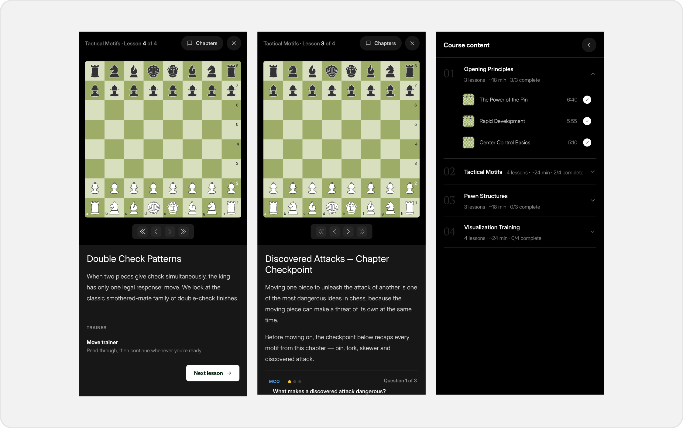The height and width of the screenshot is (428, 683).
Task: Step back one move in Lesson 3 board
Action: [x=335, y=232]
